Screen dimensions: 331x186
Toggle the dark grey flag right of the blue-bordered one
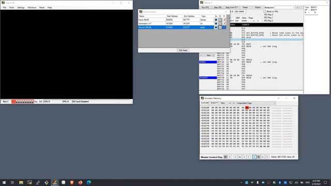tap(259, 157)
